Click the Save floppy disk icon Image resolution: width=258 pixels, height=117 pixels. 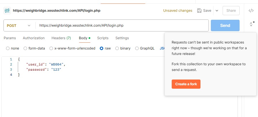(199, 11)
